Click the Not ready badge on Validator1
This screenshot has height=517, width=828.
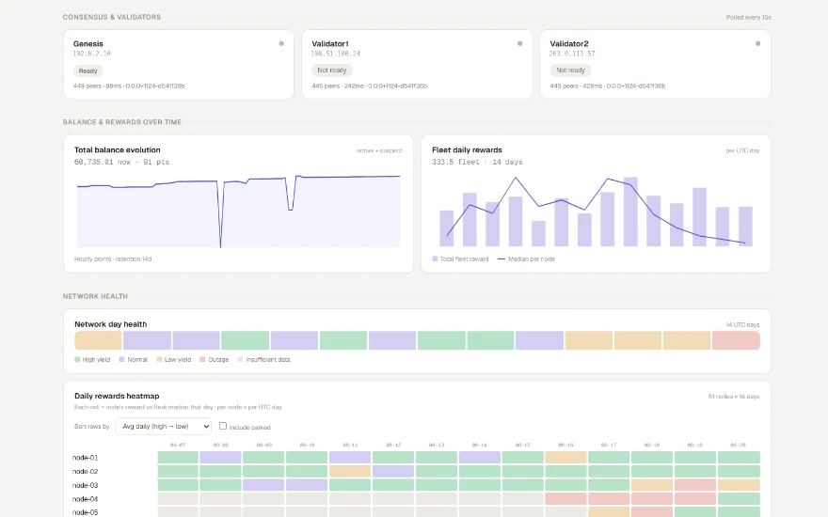tap(331, 70)
